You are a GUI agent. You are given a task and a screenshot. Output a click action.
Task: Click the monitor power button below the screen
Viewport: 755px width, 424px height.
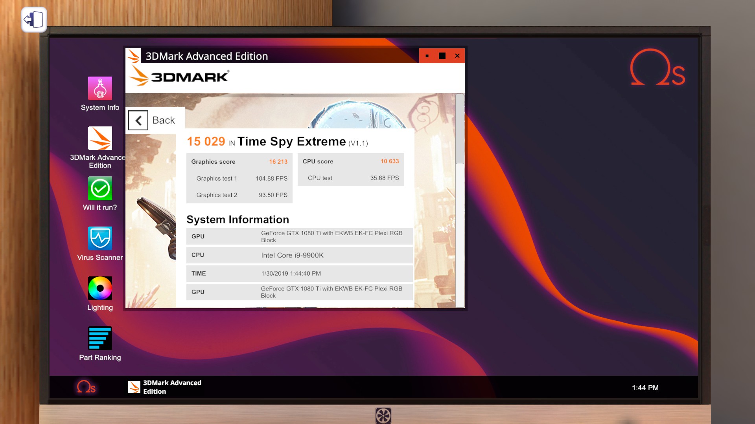tap(383, 416)
